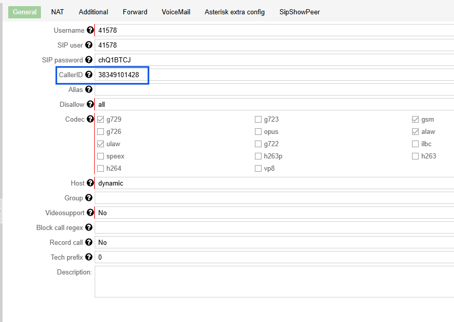454x322 pixels.
Task: Uncheck the g729 codec checkbox
Action: [100, 120]
